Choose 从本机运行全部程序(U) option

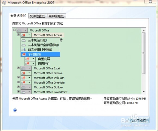(40, 45)
